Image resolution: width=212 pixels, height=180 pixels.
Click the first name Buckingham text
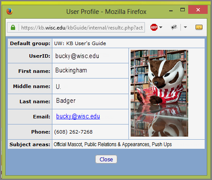tap(71, 70)
